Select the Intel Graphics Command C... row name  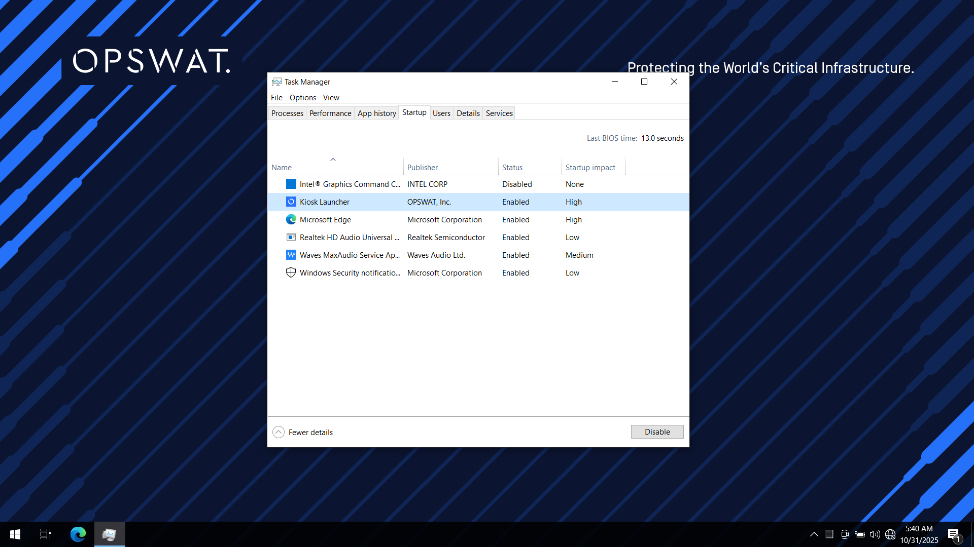tap(350, 184)
